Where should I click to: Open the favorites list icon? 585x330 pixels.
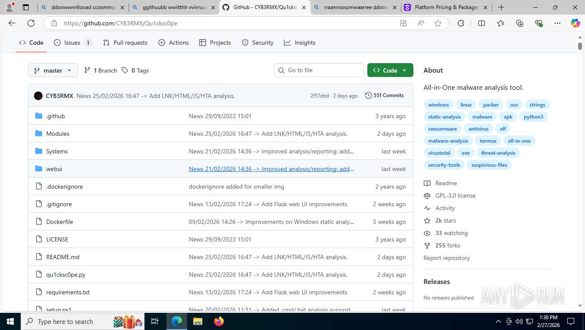[x=501, y=23]
